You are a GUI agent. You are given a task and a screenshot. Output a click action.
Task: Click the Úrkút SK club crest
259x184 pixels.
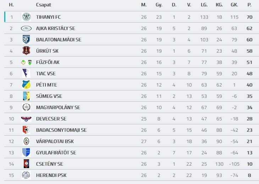[x=26, y=51]
